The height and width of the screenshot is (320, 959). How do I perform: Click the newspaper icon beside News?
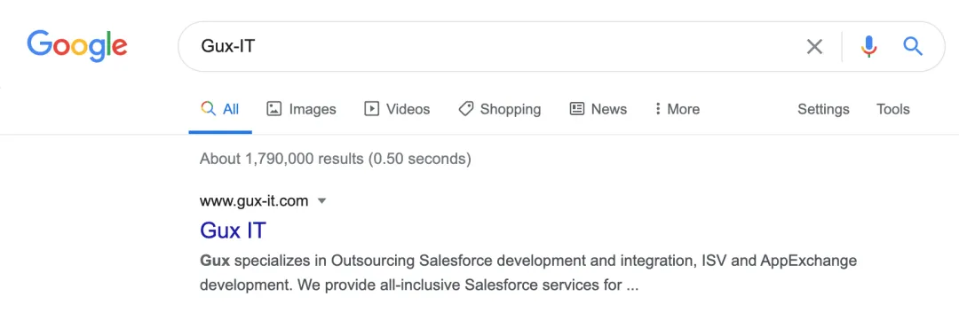tap(577, 109)
